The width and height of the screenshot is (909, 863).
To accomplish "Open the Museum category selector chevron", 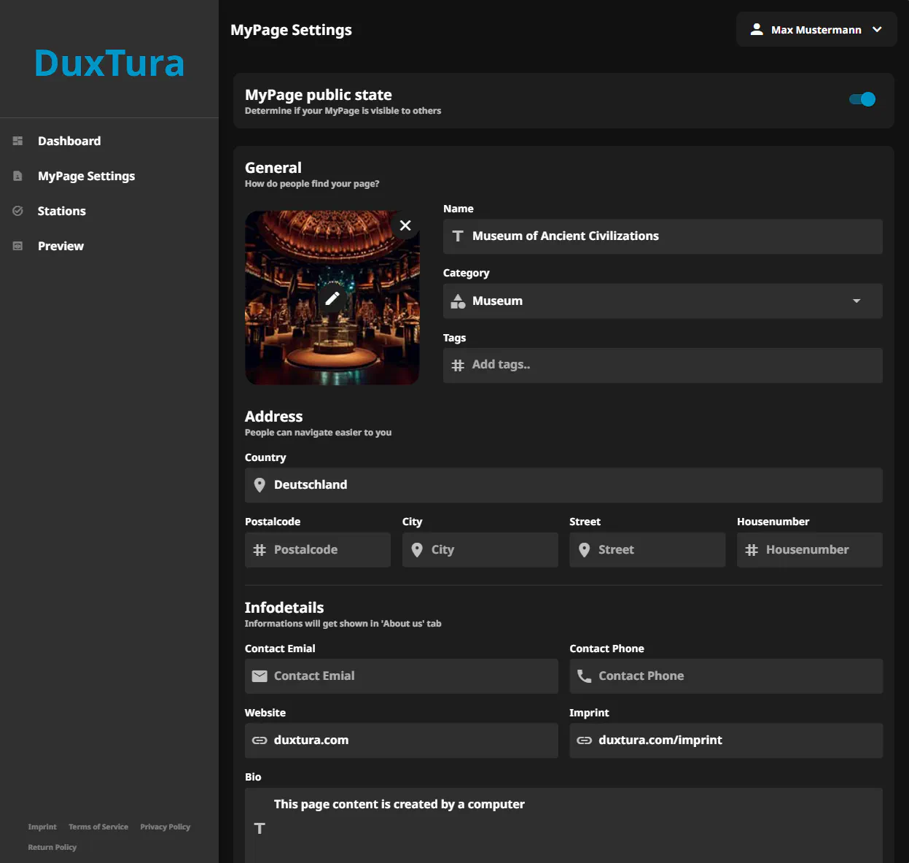I will click(857, 301).
